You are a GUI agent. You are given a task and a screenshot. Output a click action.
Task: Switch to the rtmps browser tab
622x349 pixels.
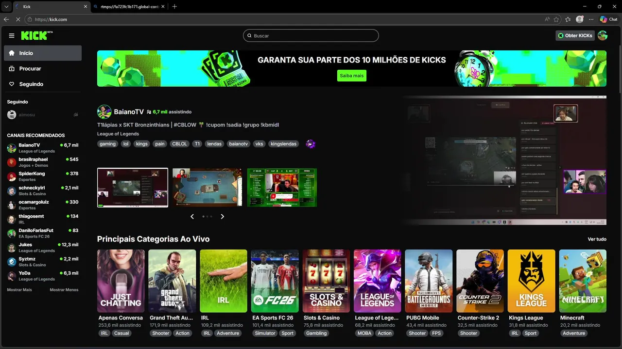(129, 7)
